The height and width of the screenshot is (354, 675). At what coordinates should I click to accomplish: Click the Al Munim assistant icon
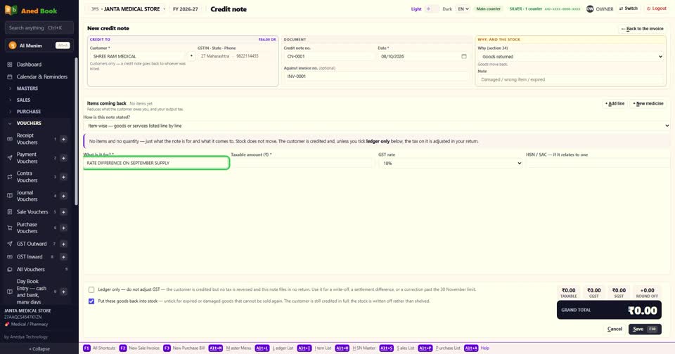click(13, 46)
